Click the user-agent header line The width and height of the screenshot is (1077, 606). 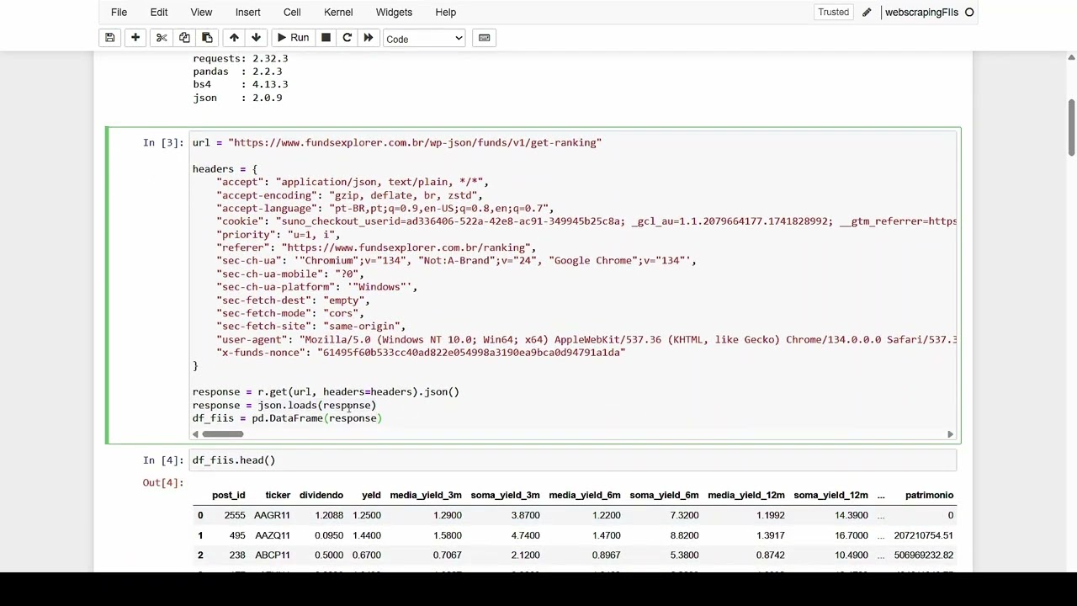pyautogui.click(x=586, y=339)
